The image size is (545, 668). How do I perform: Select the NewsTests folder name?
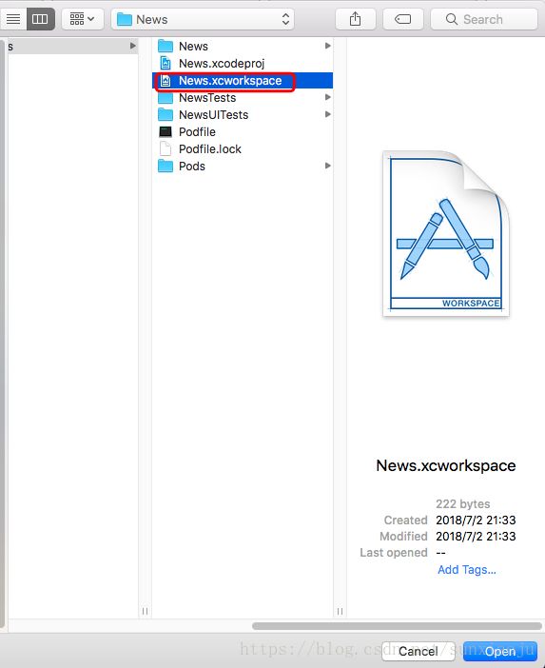pyautogui.click(x=207, y=98)
